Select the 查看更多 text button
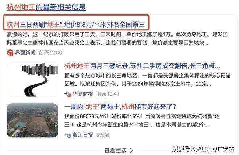Image resolution: width=239 pixels, height=155 pixels. 116,151
